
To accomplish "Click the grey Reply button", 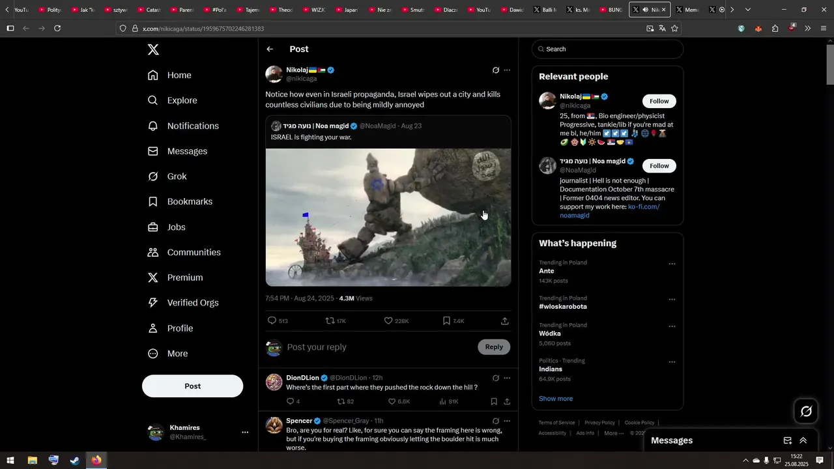I will pyautogui.click(x=494, y=347).
